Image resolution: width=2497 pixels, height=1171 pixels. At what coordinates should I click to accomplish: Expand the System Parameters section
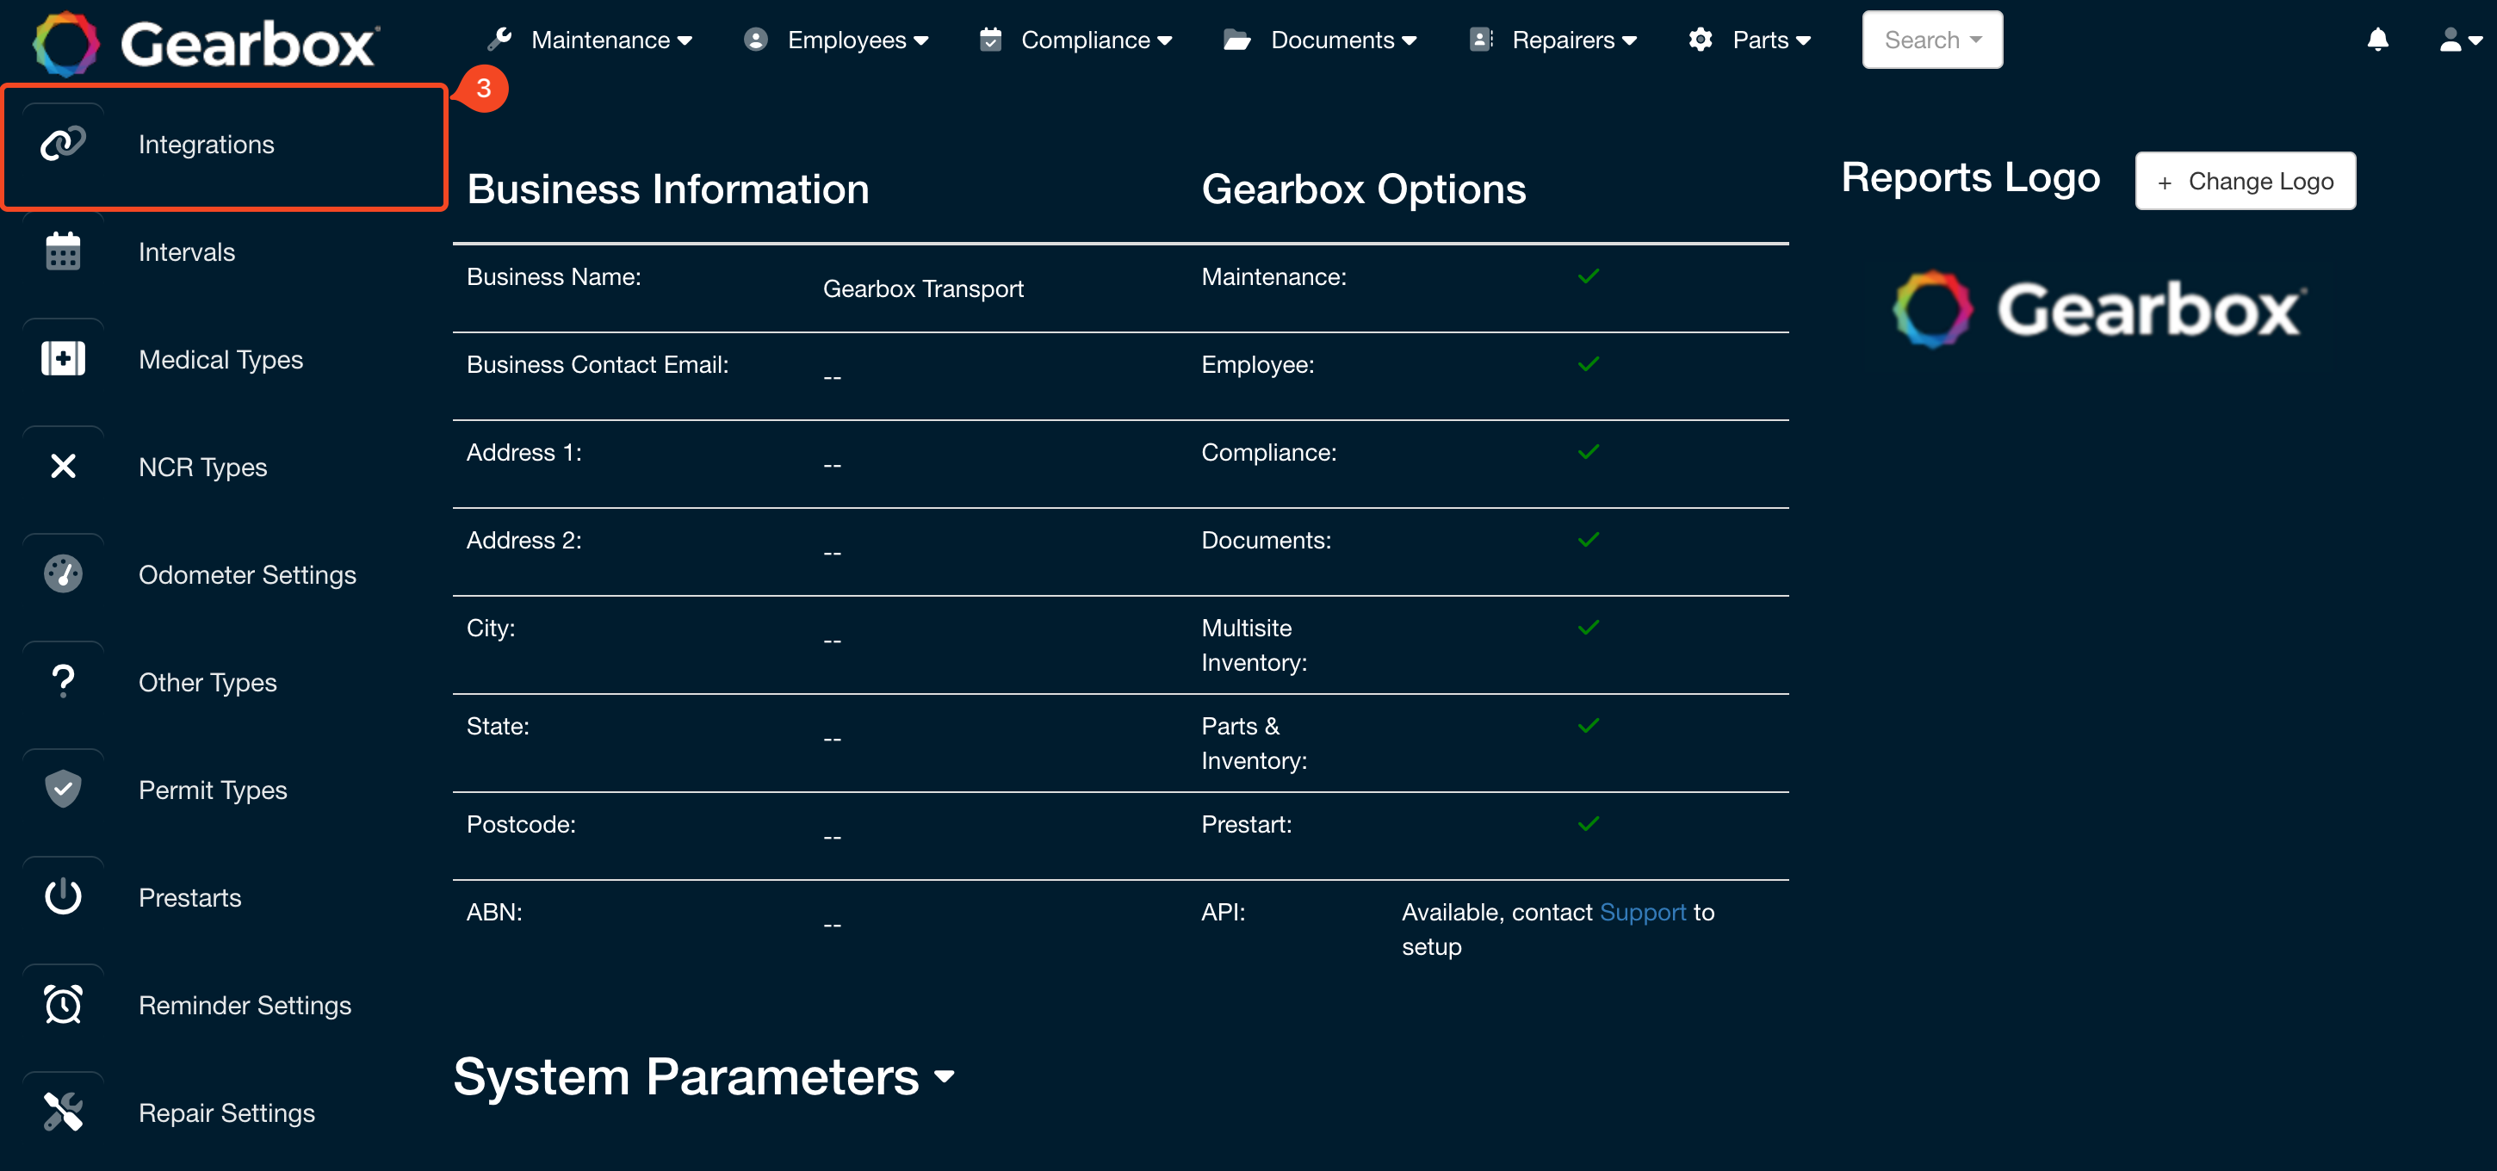tap(703, 1076)
